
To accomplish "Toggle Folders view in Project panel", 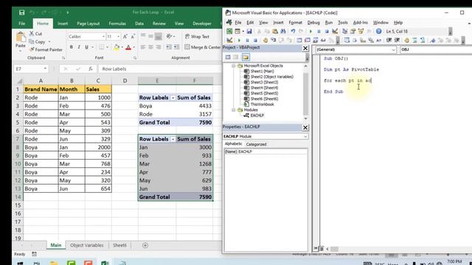I will pyautogui.click(x=246, y=57).
